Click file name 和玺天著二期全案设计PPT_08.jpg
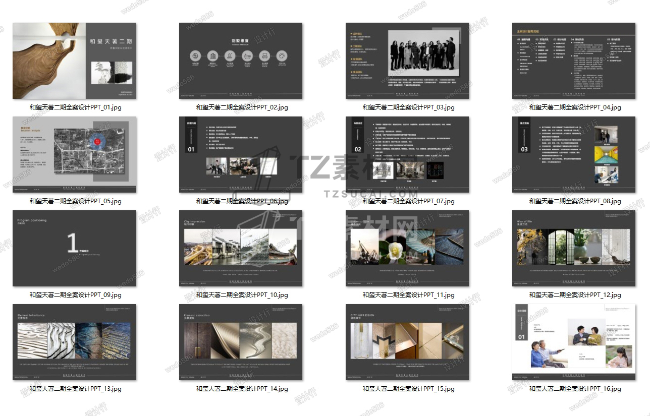Screen dimensions: 650x416 click(x=575, y=201)
